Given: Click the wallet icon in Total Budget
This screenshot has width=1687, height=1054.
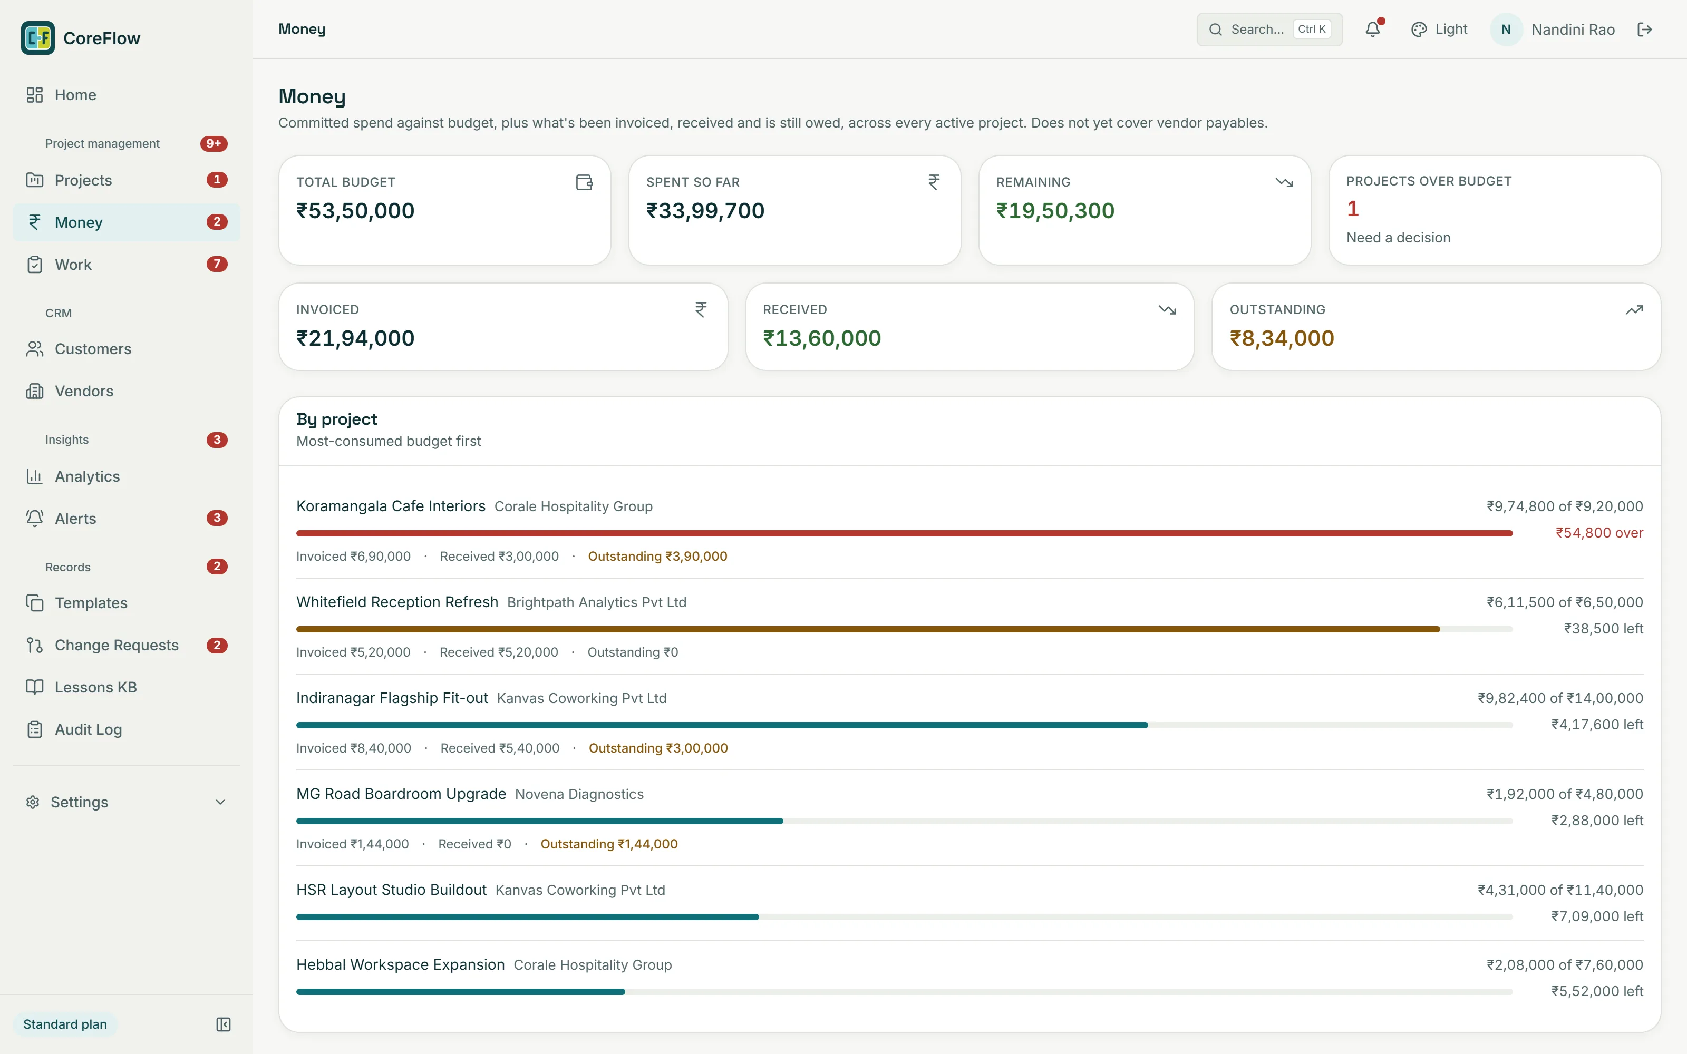Looking at the screenshot, I should pyautogui.click(x=584, y=182).
